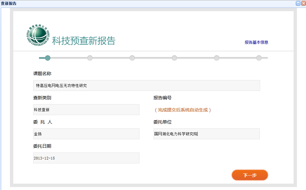The width and height of the screenshot is (306, 190).
Task: Open the 报告基本信息 link
Action: coord(256,42)
